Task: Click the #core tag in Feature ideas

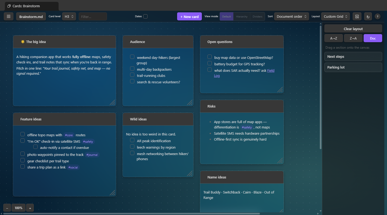Action: click(69, 135)
